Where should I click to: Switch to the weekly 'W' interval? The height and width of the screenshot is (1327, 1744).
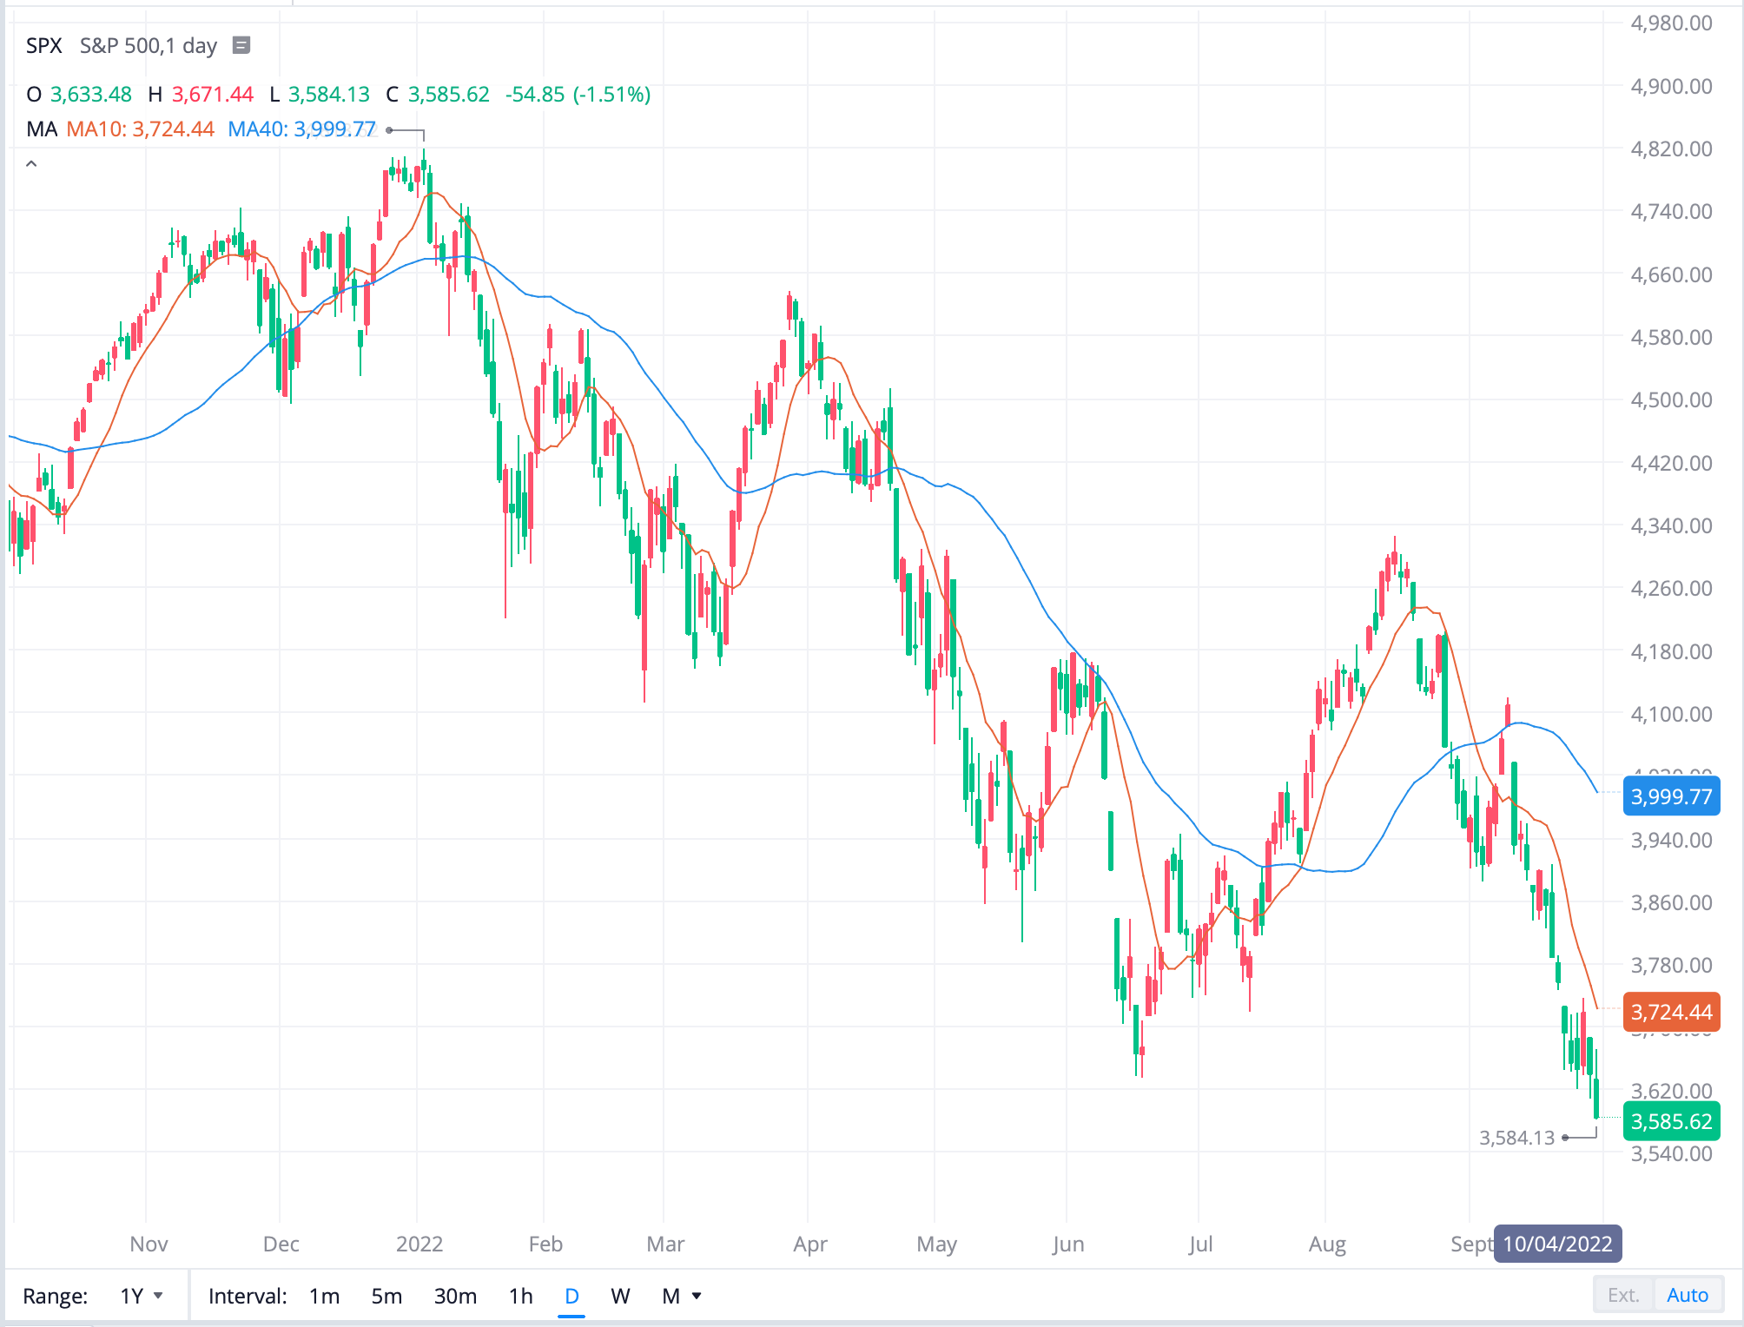[x=620, y=1295]
